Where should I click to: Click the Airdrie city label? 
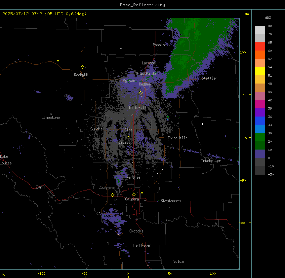[134, 177]
